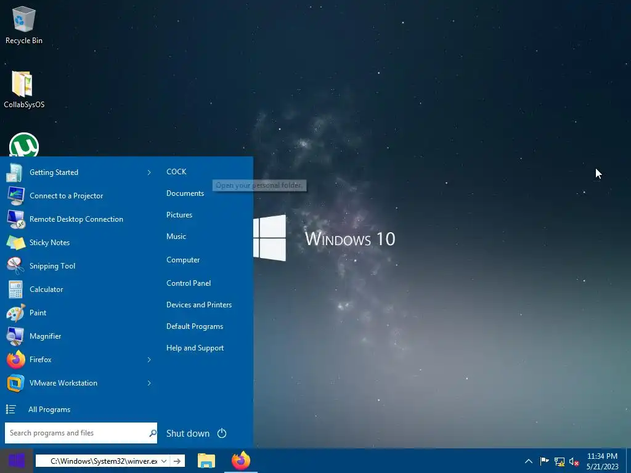Open Help and Support

pyautogui.click(x=195, y=348)
